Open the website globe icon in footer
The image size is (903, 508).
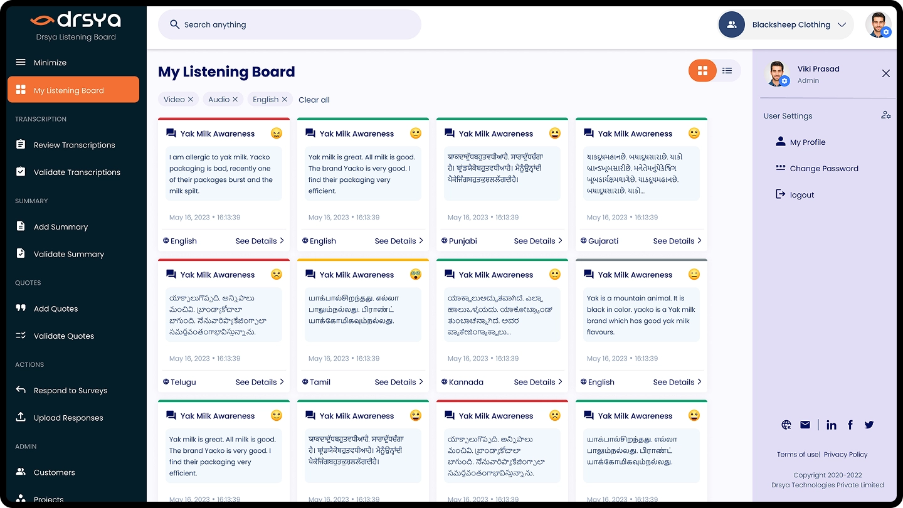[x=786, y=425]
